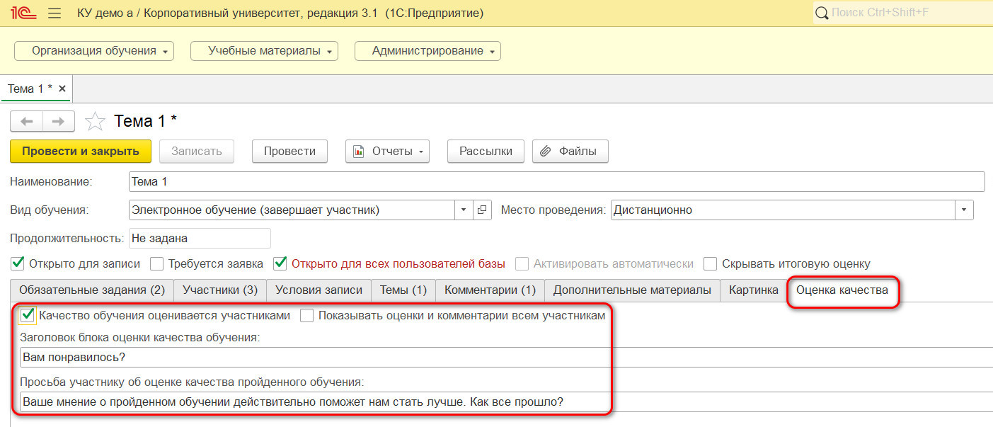This screenshot has height=427, width=993.
Task: Open Файлы attachments
Action: click(x=570, y=151)
